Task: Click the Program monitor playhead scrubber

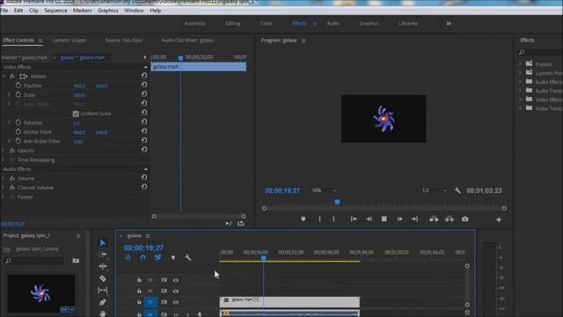Action: click(x=337, y=203)
